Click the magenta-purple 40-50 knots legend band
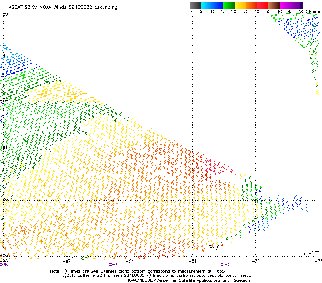322x283 pixels. coord(291,5)
